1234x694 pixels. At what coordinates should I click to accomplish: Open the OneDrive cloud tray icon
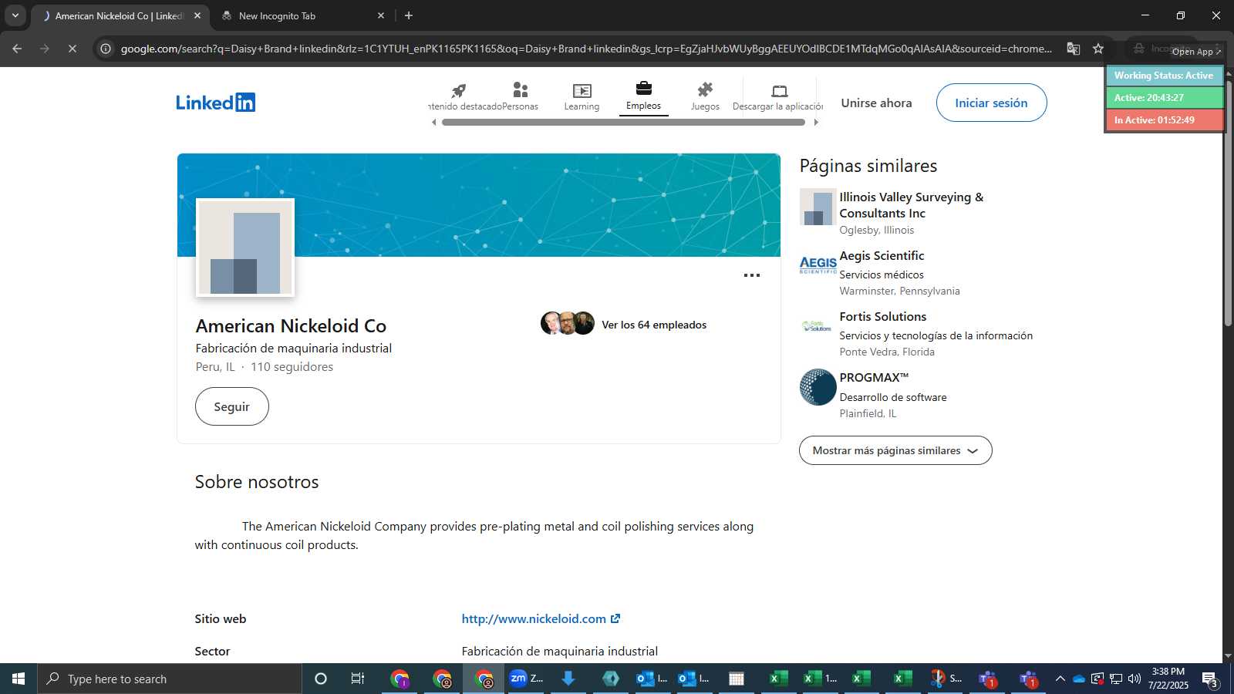point(1079,679)
